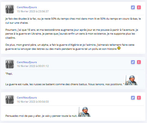The image size is (147, 123).
Task: Click the sad emoji after "son histoire"
Action: [x=119, y=48]
